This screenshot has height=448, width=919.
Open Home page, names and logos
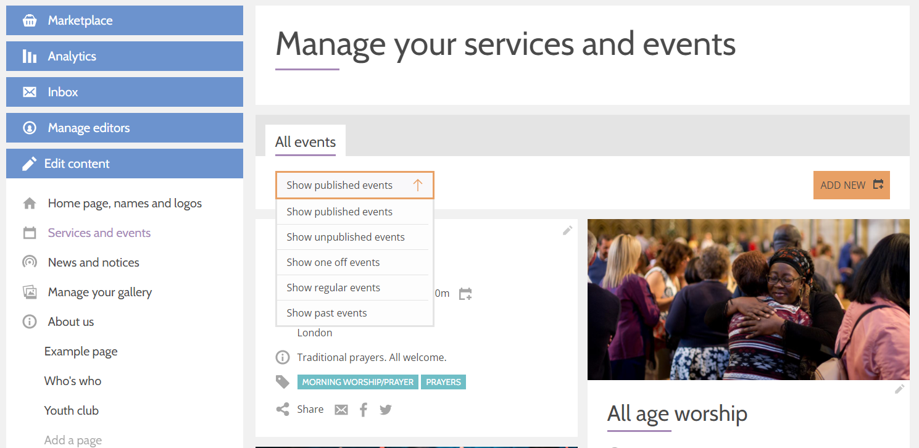pos(125,203)
